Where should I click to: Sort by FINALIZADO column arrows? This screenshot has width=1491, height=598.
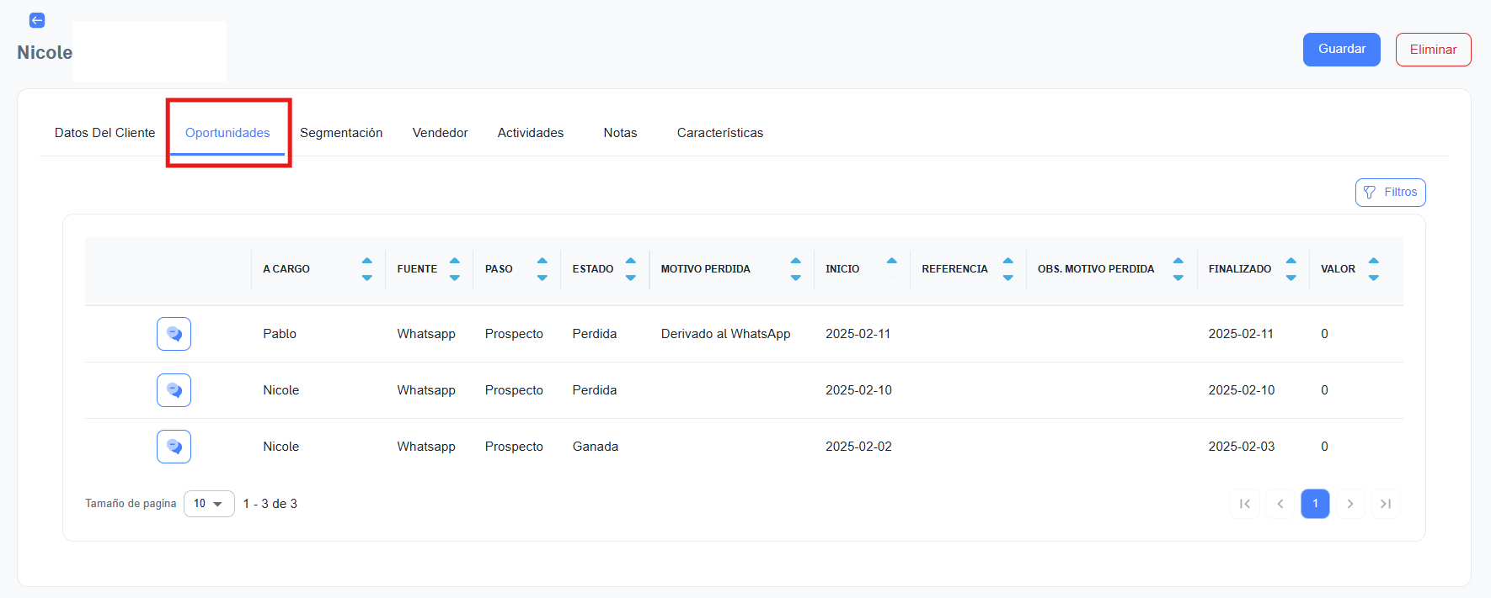1291,269
